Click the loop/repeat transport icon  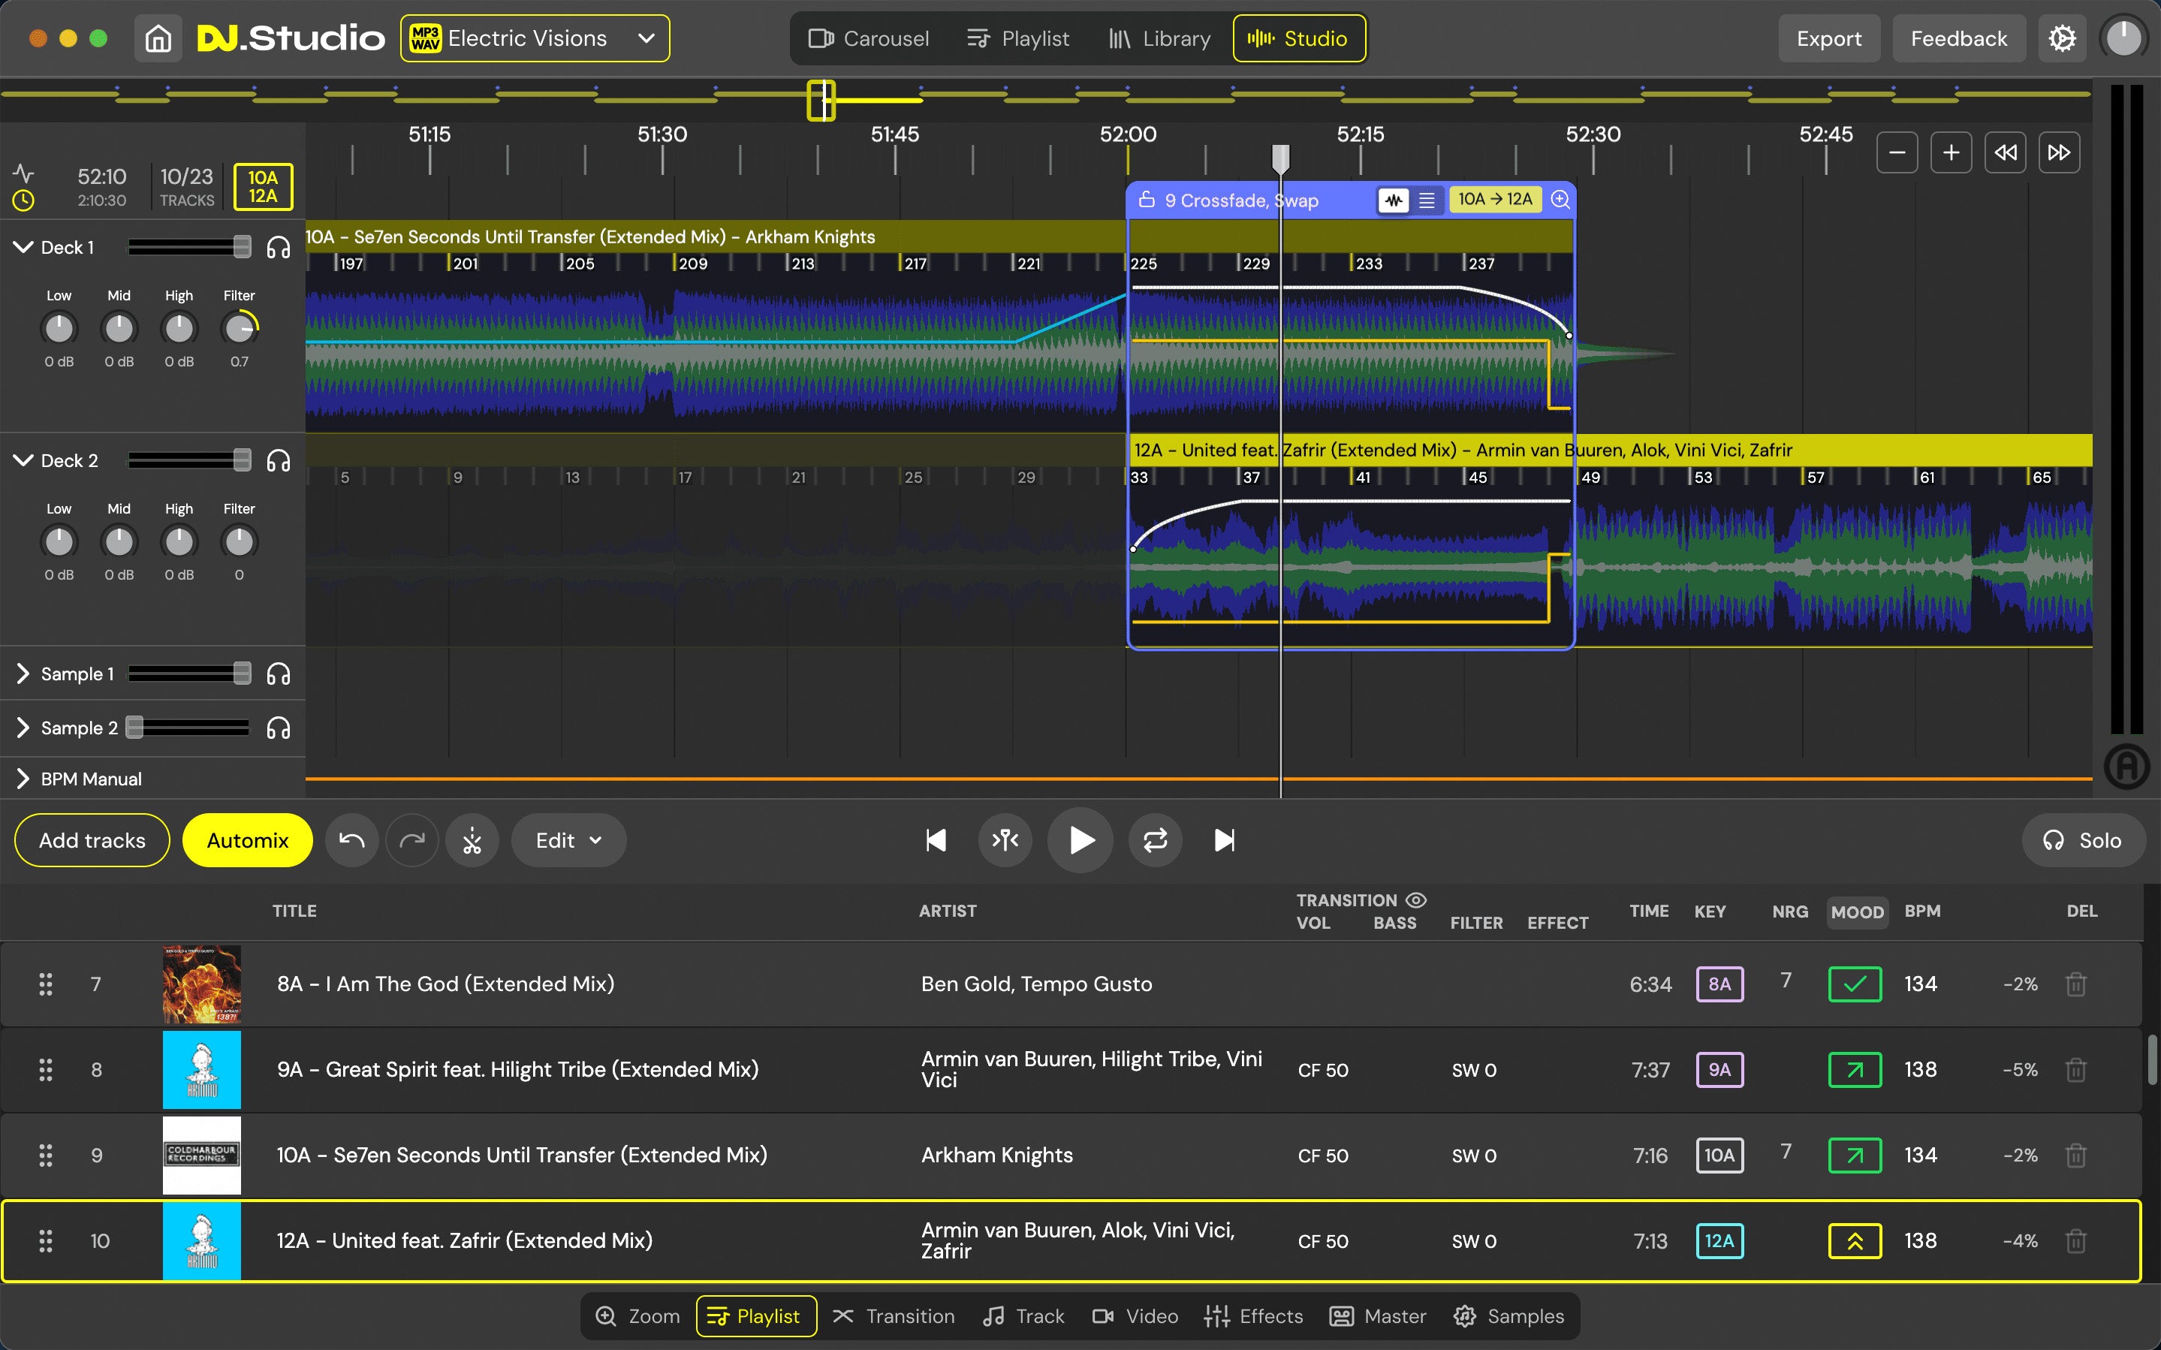click(x=1153, y=840)
